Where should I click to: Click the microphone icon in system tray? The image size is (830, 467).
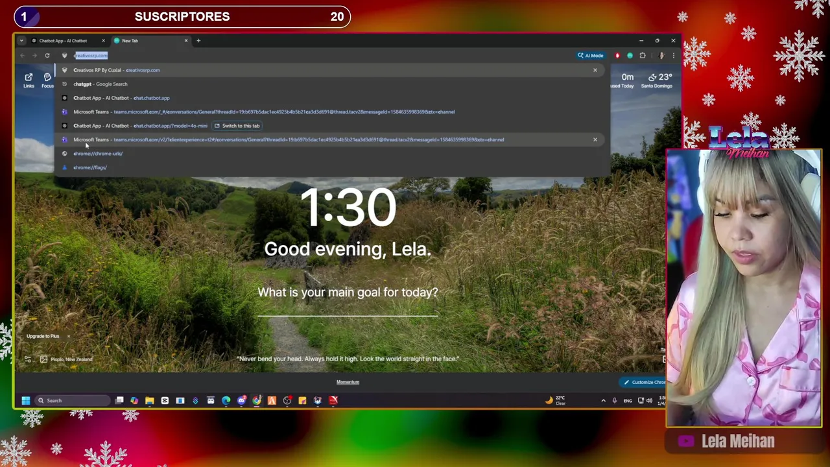[x=615, y=401]
